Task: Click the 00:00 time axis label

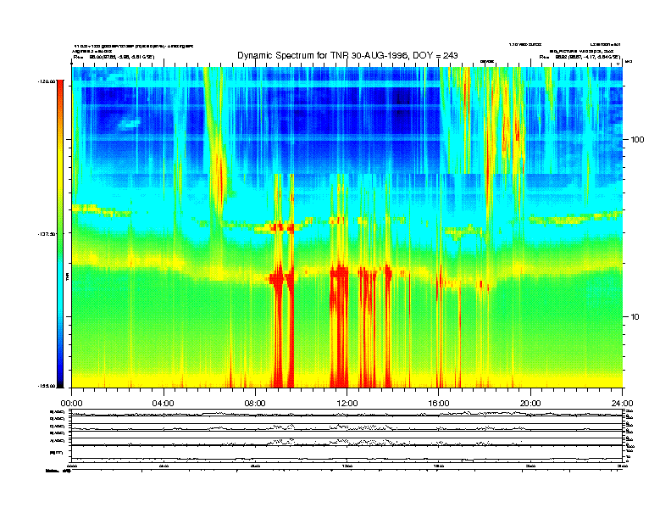Action: tap(71, 404)
